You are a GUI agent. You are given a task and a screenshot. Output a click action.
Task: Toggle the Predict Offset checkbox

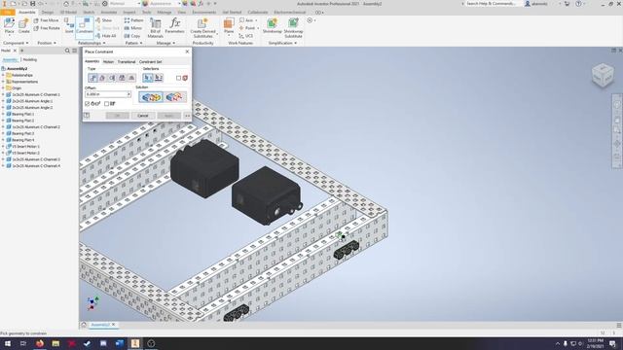106,104
